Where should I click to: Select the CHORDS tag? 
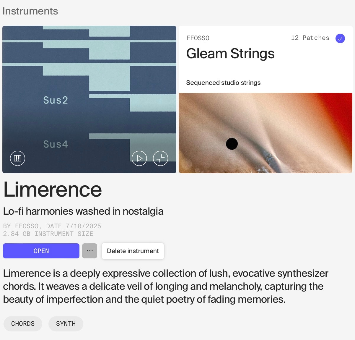[x=23, y=324]
